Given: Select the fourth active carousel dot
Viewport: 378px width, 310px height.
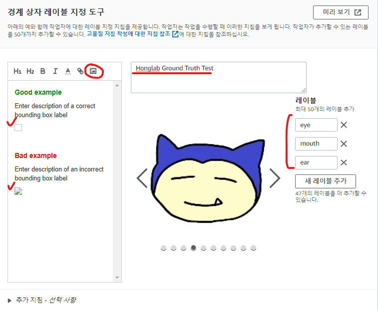Looking at the screenshot, I should click(x=193, y=248).
